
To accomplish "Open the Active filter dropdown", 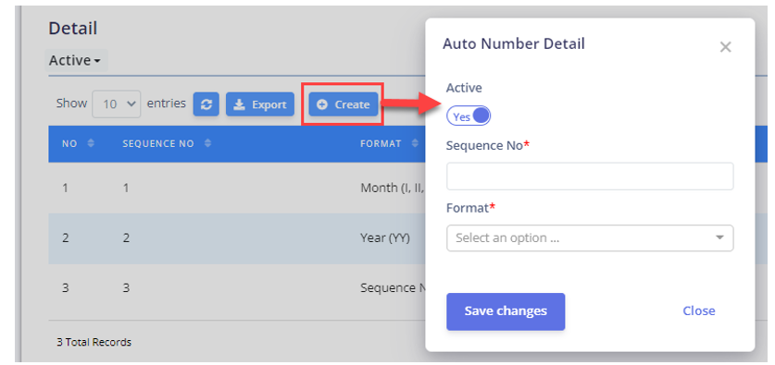I will pyautogui.click(x=75, y=61).
